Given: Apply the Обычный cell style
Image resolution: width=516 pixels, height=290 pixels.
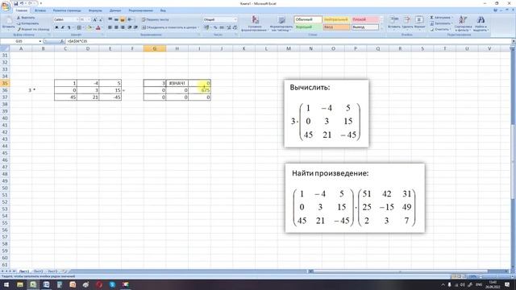Looking at the screenshot, I should [308, 19].
